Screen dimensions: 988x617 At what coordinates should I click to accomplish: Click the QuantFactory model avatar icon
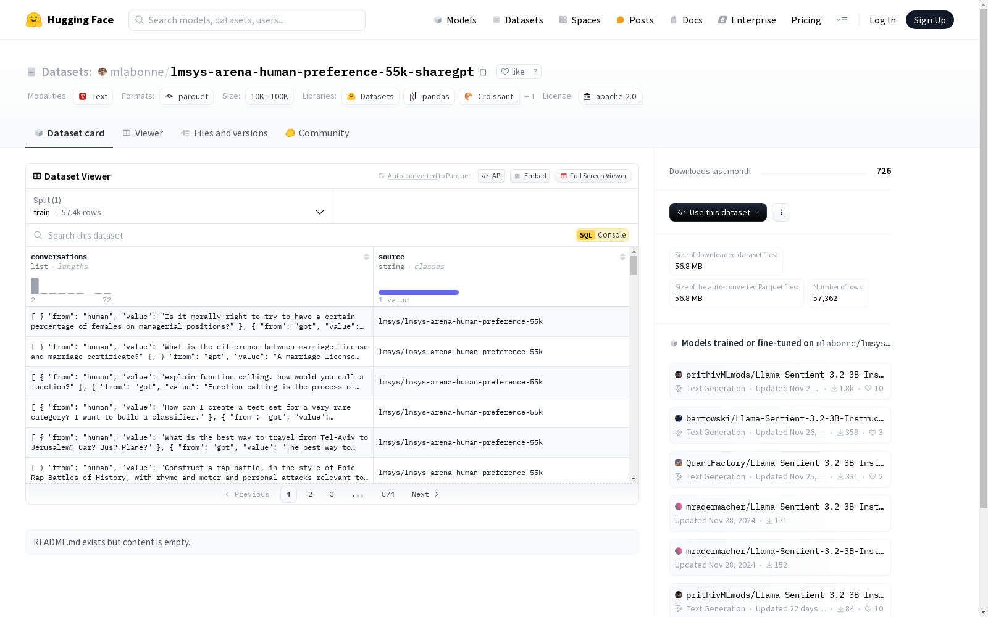pos(679,463)
